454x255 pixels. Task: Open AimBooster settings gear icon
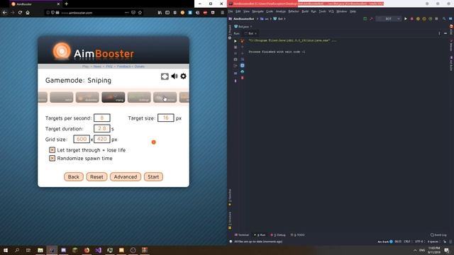click(183, 76)
